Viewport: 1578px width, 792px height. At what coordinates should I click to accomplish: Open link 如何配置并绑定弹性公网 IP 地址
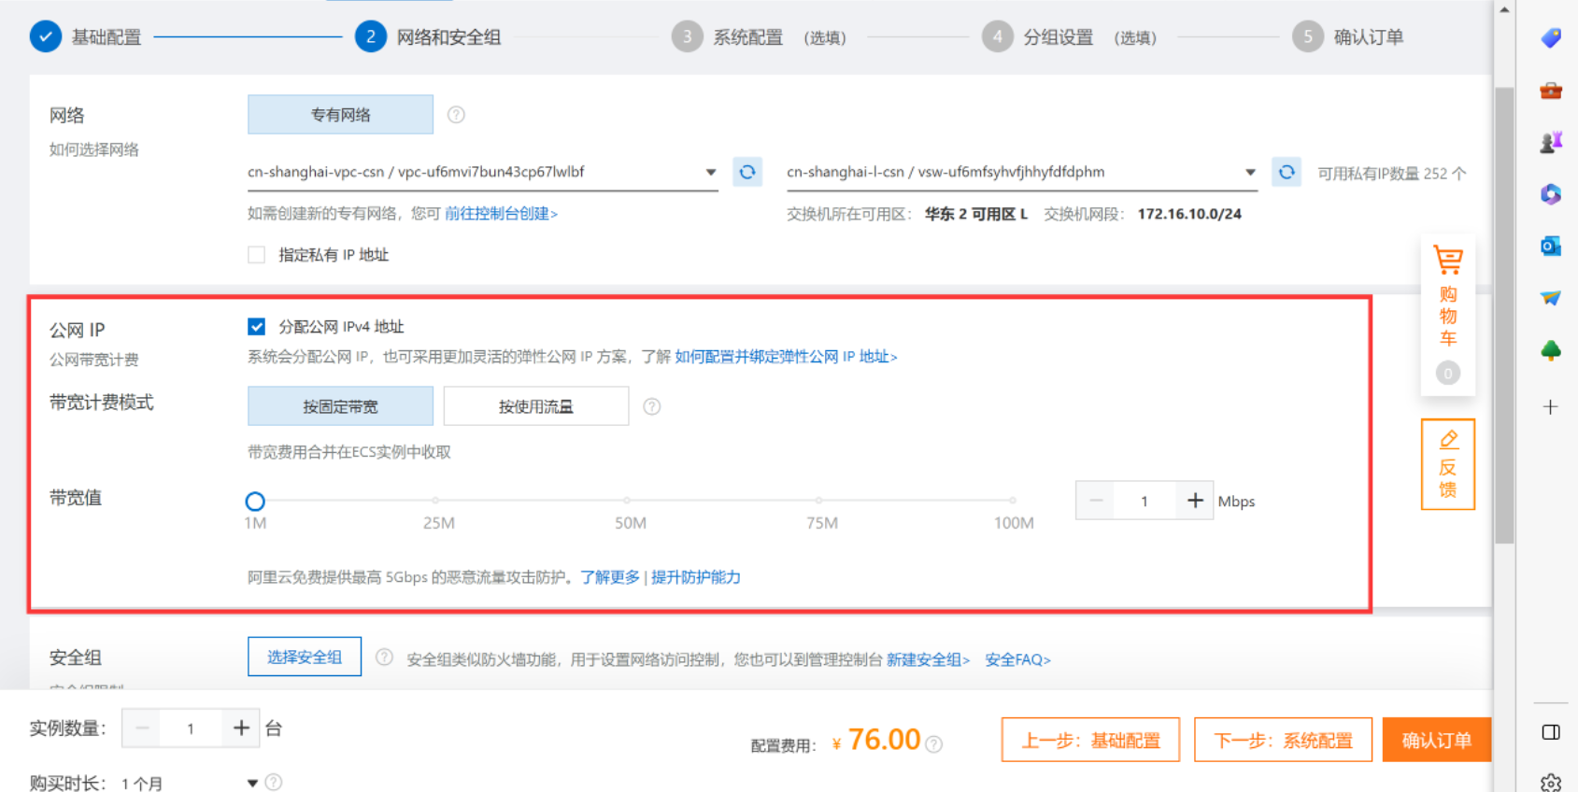click(x=786, y=357)
